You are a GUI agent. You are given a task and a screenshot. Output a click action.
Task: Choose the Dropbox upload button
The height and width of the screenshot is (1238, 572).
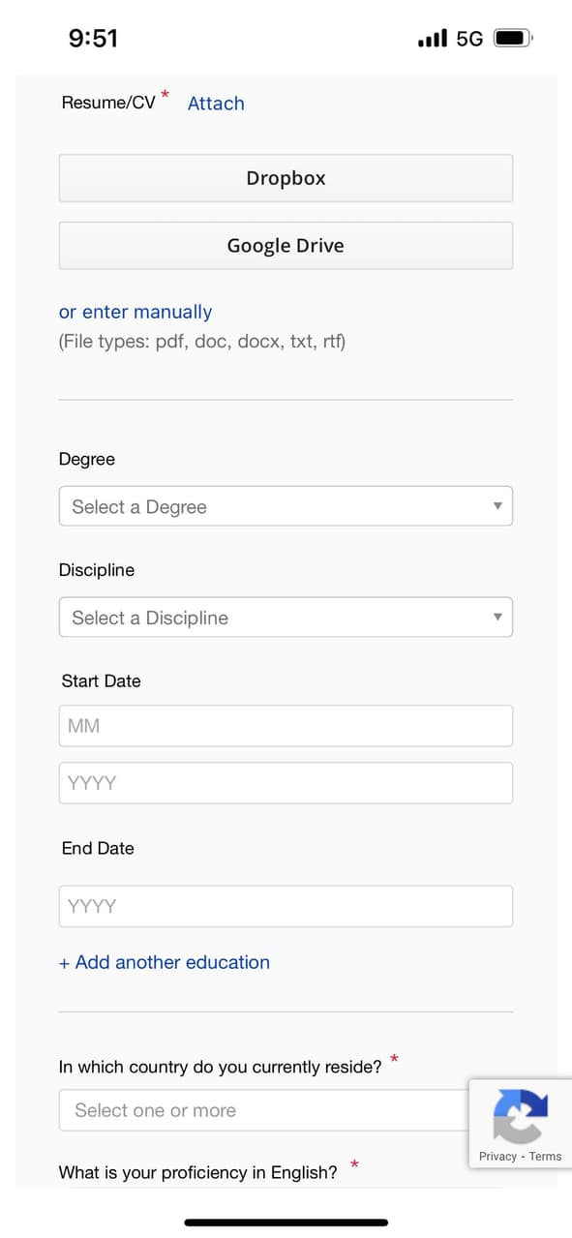tap(286, 178)
